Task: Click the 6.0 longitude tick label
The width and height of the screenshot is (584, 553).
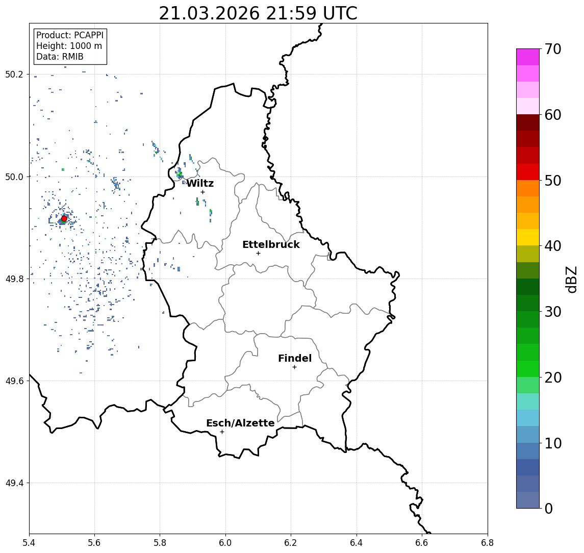Action: 225,543
